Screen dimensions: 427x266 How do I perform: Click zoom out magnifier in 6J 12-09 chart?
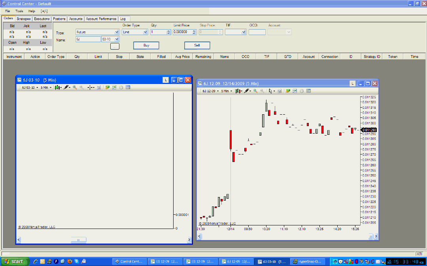coord(262,91)
